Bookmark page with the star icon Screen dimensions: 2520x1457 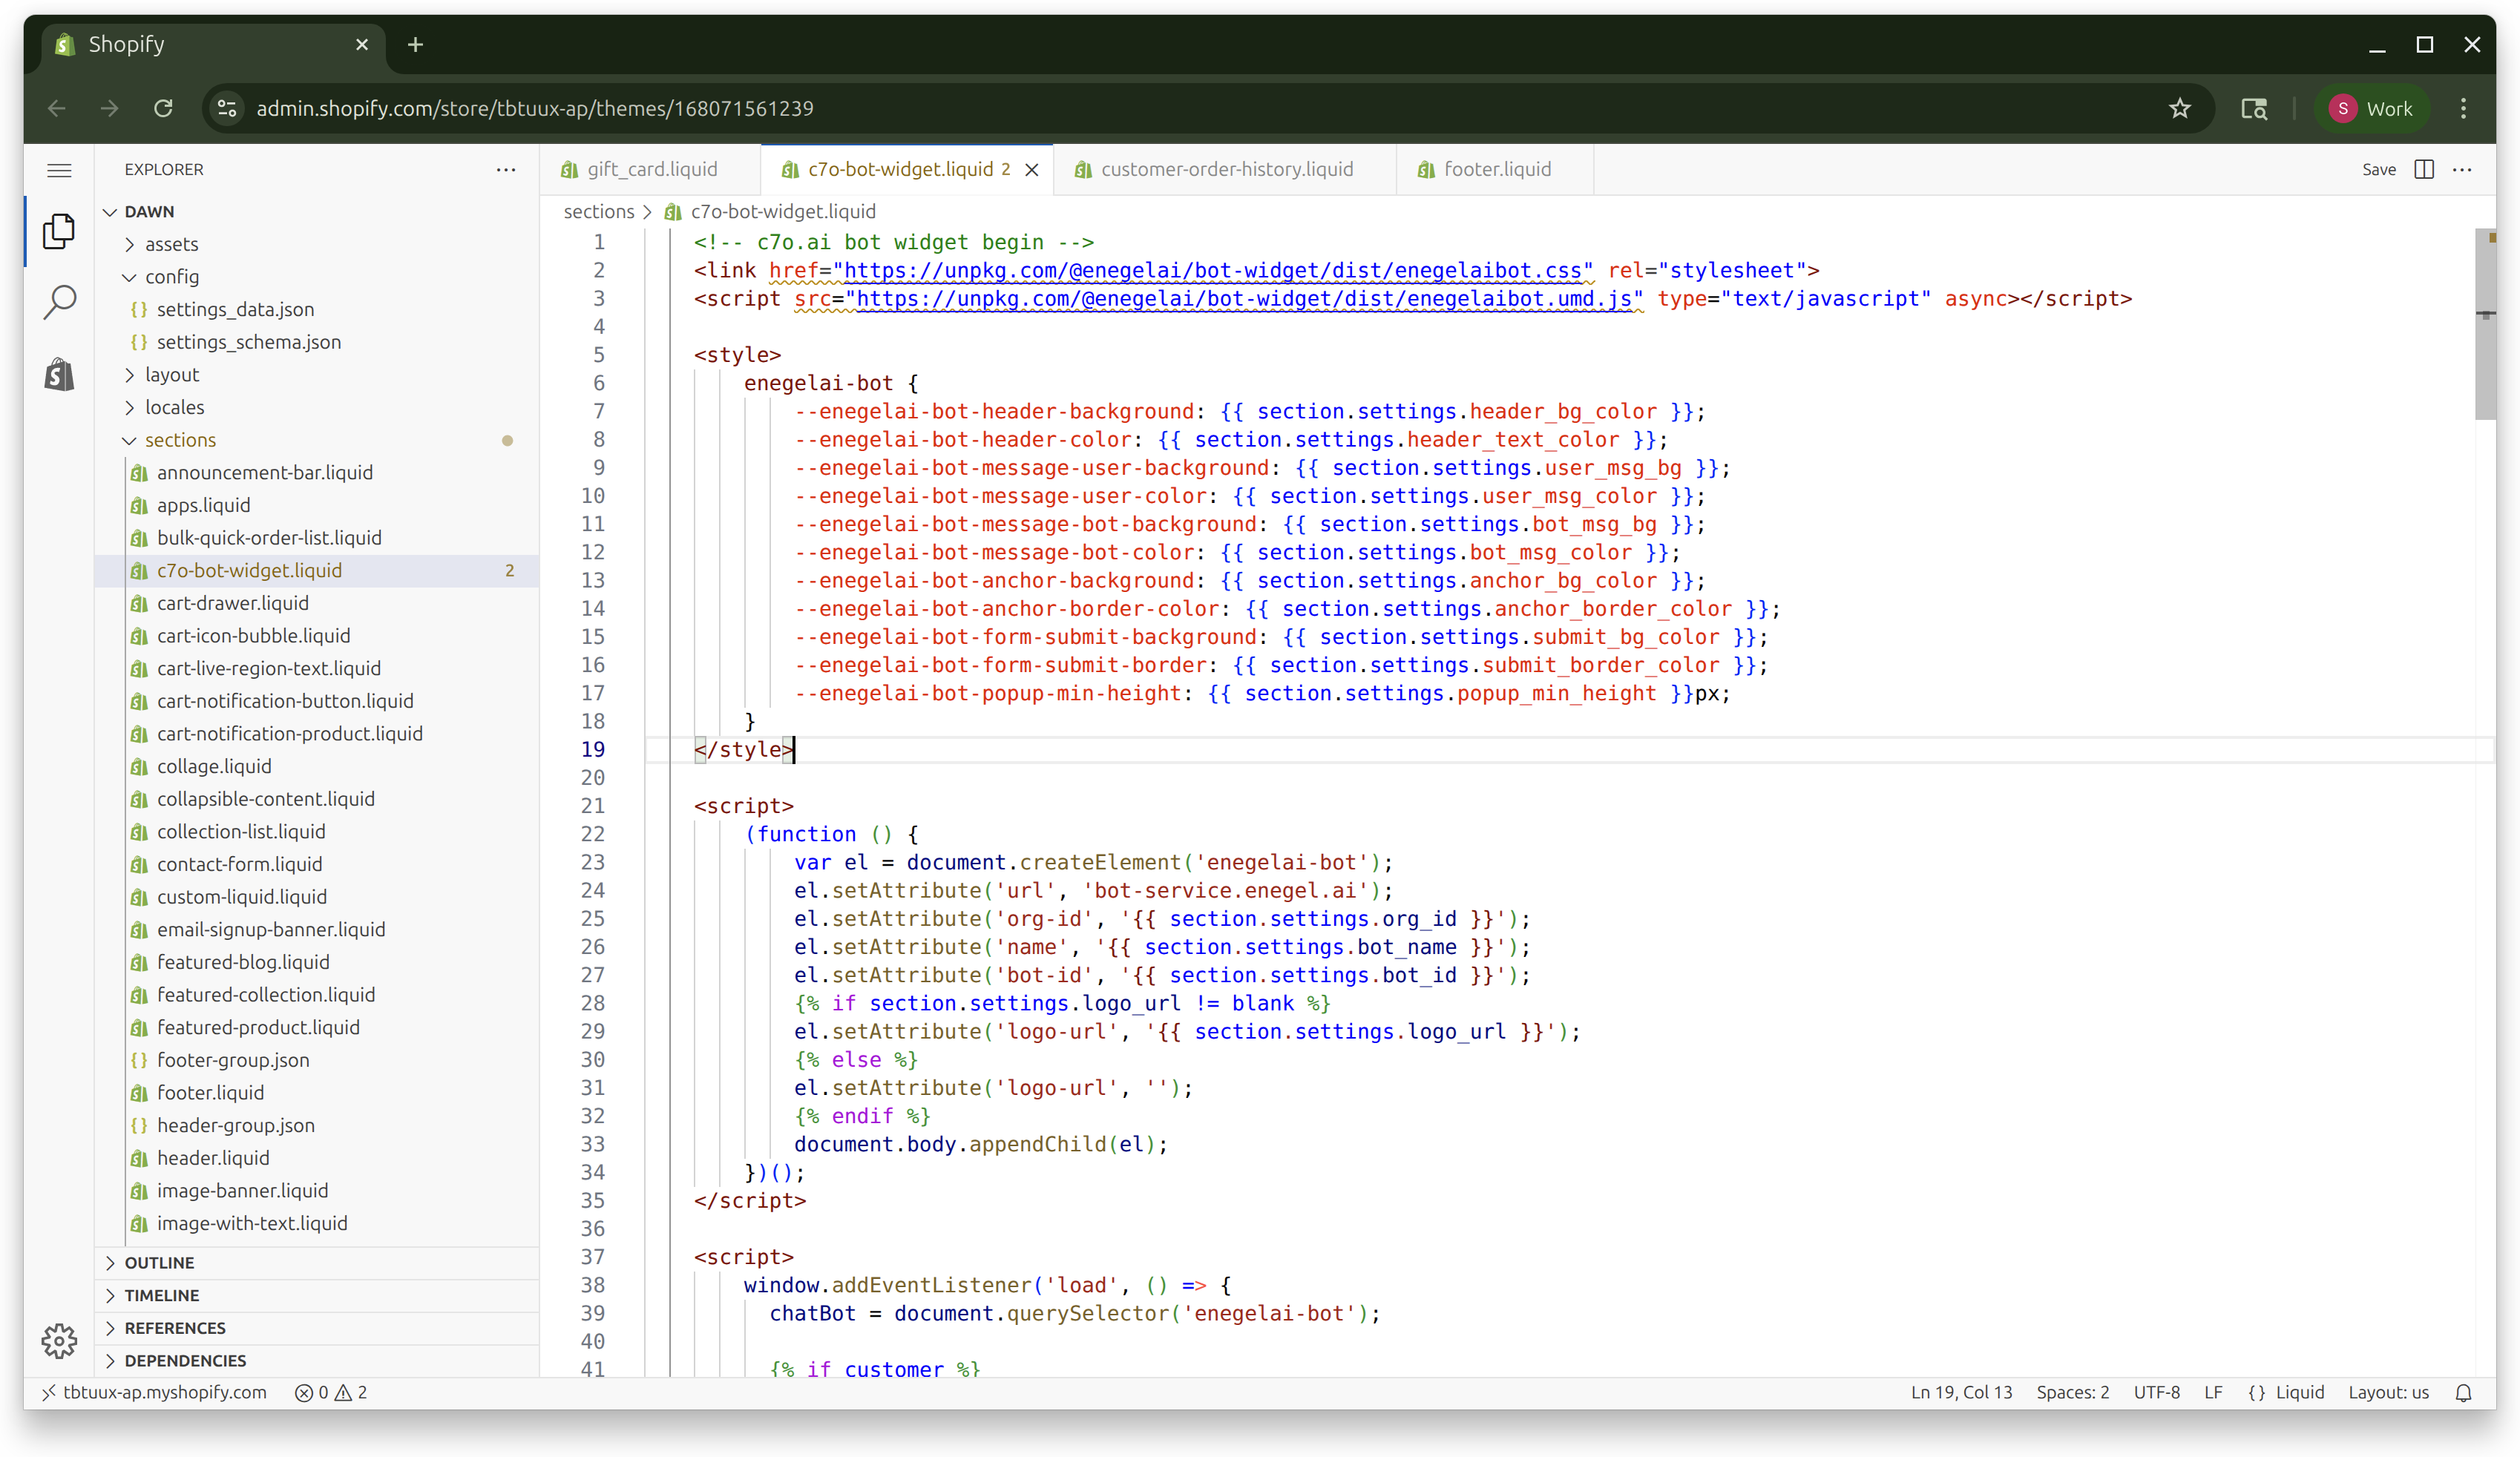[2180, 108]
